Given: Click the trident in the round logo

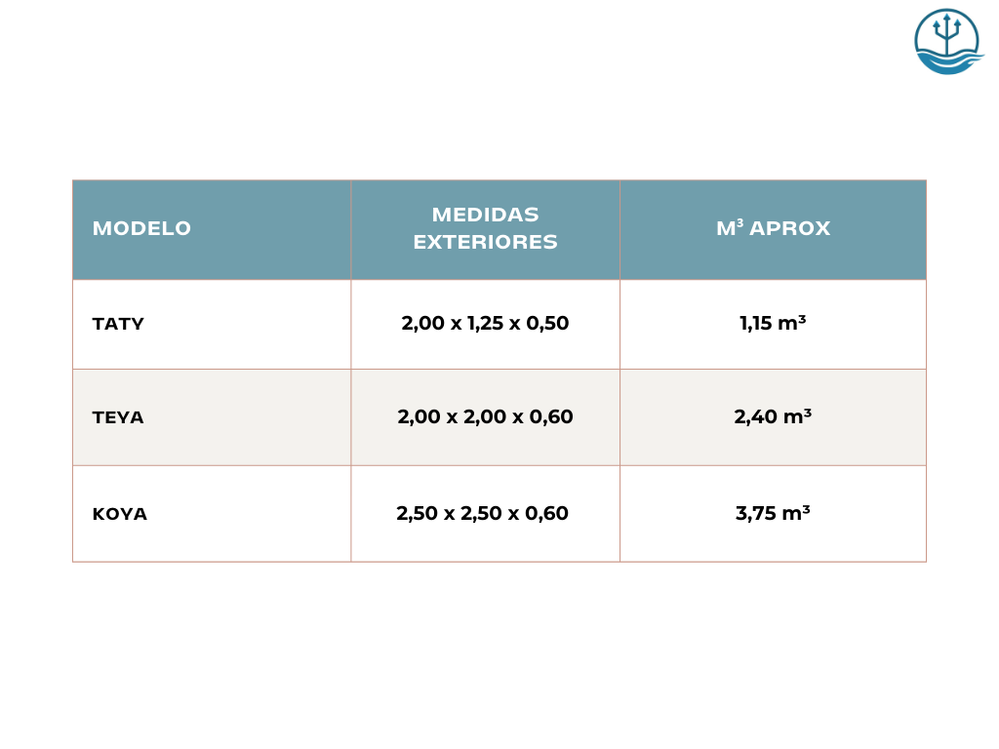Looking at the screenshot, I should [x=946, y=33].
